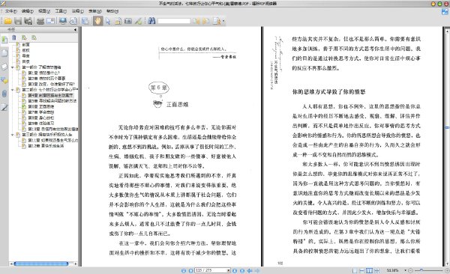Click the search text input field
The height and width of the screenshot is (274, 450).
tap(174, 21)
